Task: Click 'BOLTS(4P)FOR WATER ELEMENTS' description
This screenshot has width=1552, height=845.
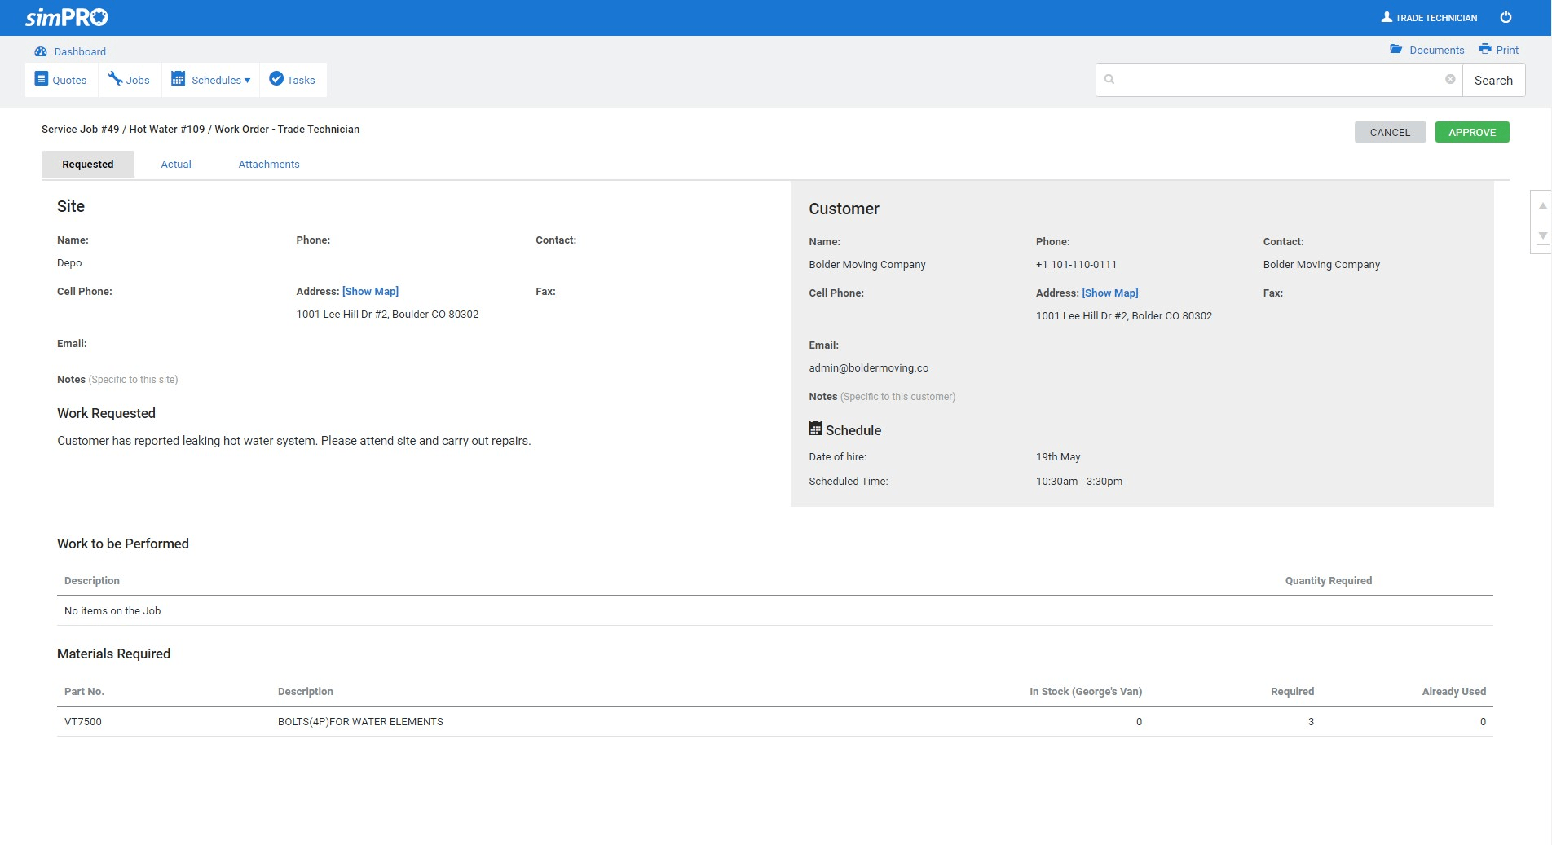Action: 360,721
